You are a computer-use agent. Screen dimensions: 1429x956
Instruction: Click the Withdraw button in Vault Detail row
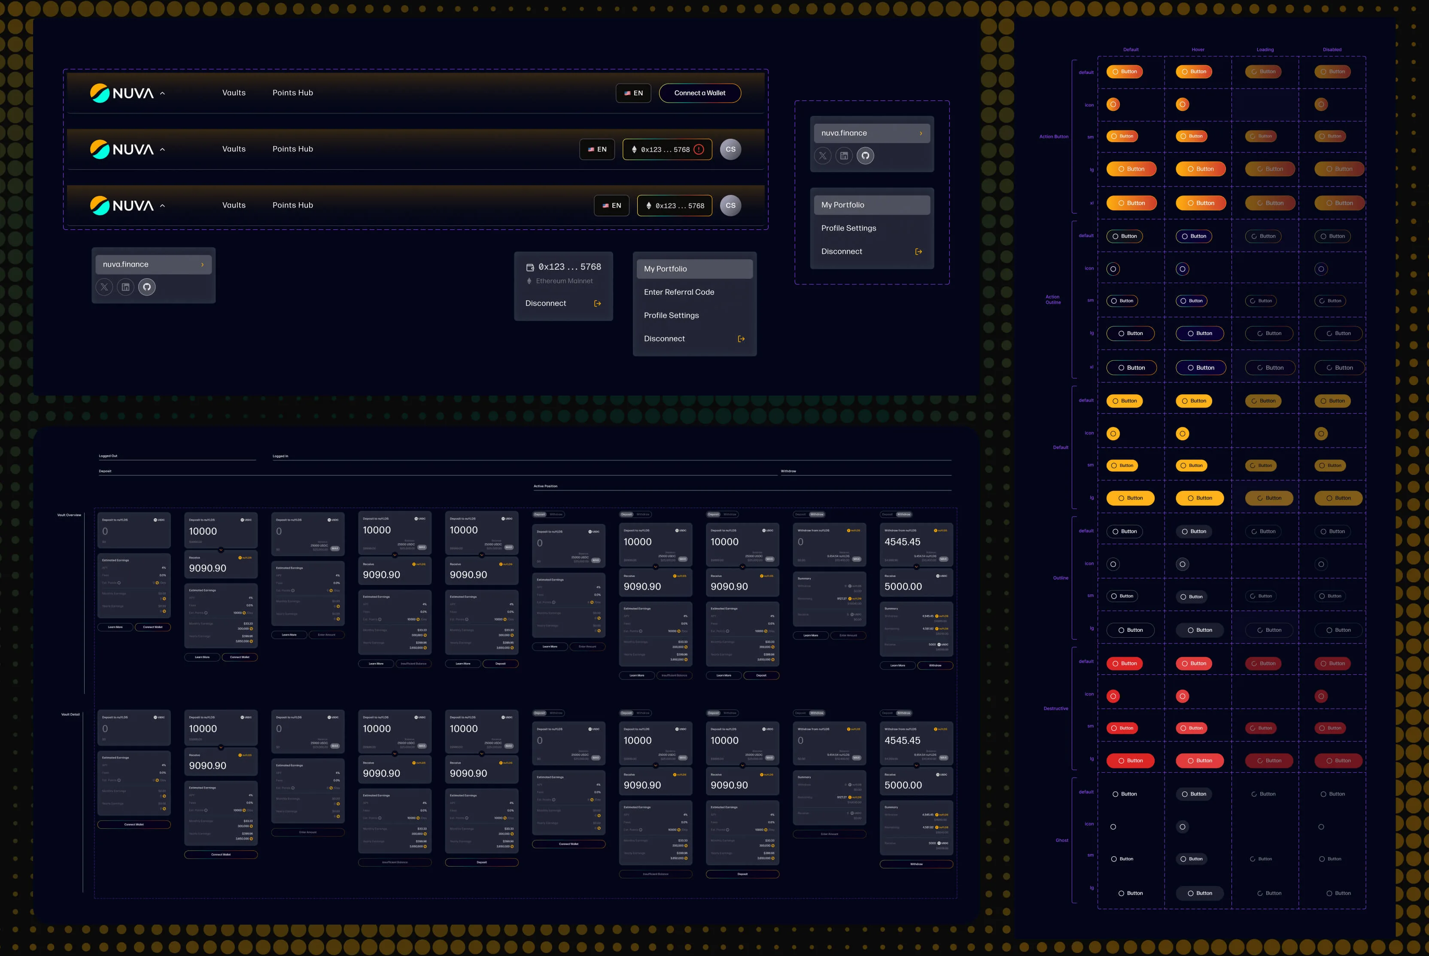pyautogui.click(x=916, y=865)
